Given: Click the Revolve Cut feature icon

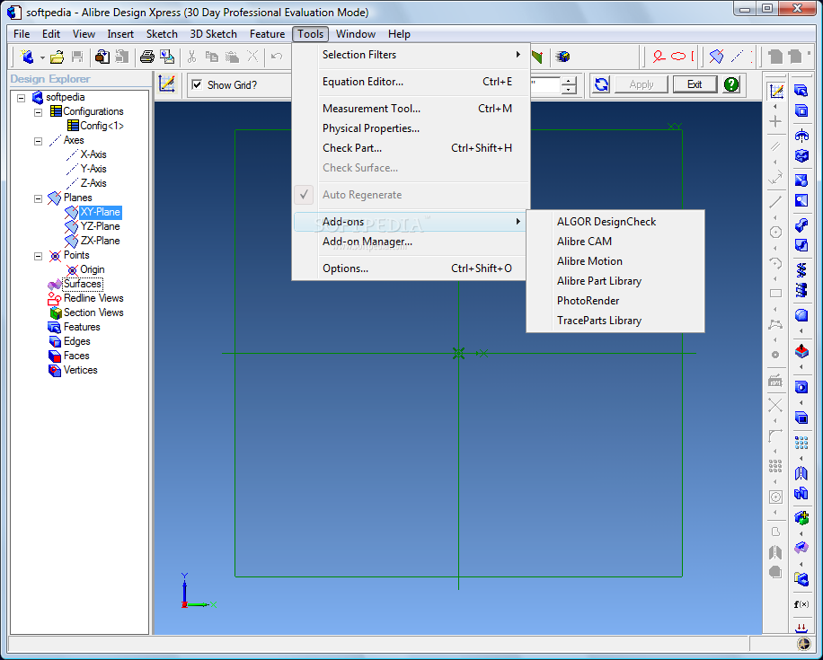Looking at the screenshot, I should tap(801, 156).
